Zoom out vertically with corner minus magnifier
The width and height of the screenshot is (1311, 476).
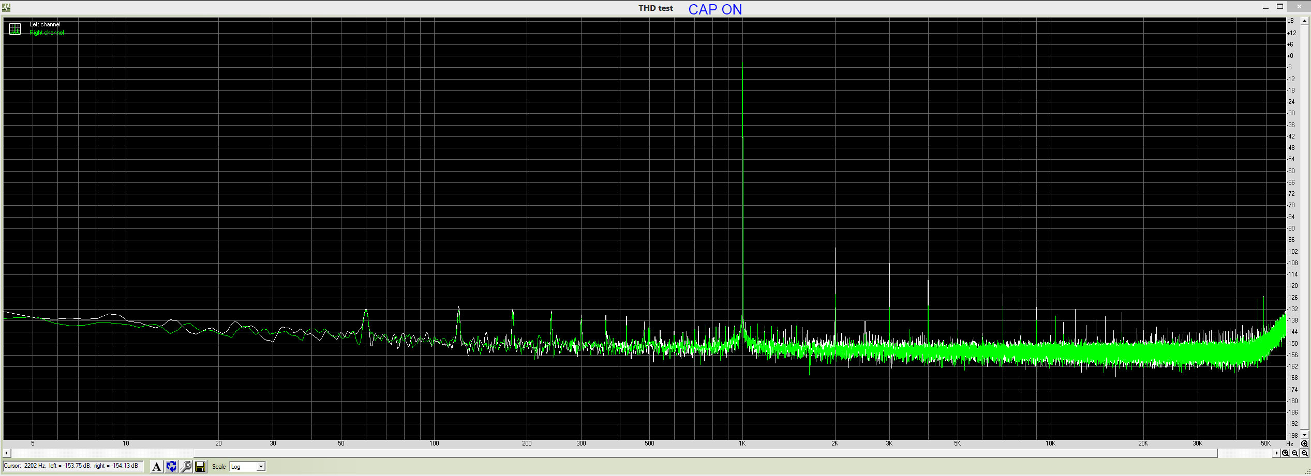pos(1304,453)
